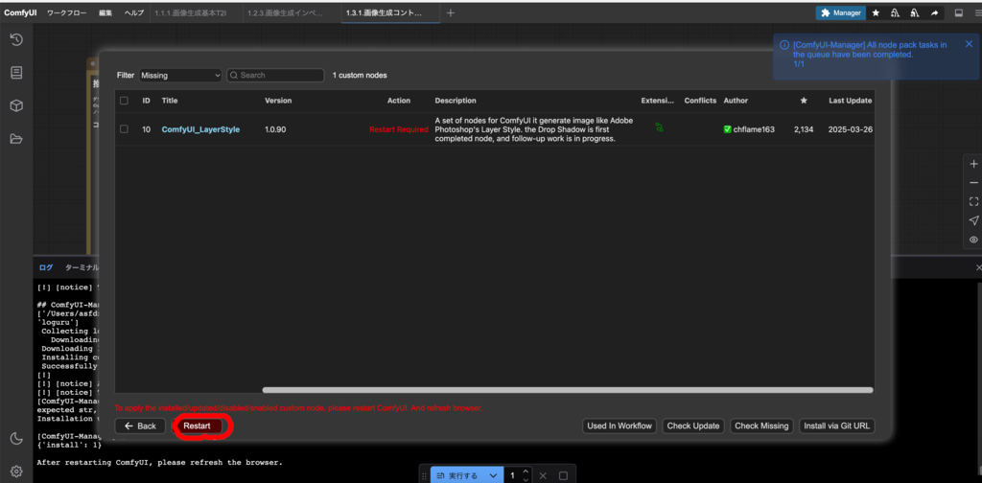Open Settings gear icon
The height and width of the screenshot is (483, 982).
(16, 471)
